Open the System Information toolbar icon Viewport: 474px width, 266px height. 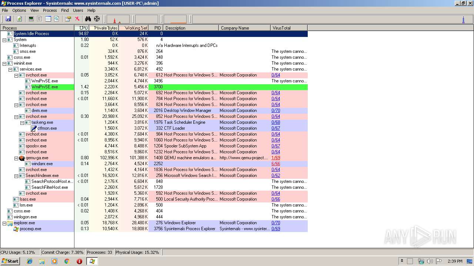pyautogui.click(x=31, y=19)
